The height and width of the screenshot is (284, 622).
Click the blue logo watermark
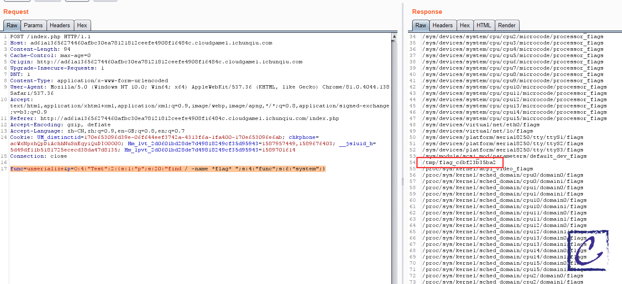coord(588,250)
